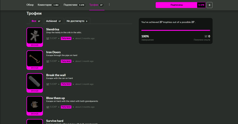Click the plus button beside Подписаны
Screen dimensions: 238x124
point(209,5)
